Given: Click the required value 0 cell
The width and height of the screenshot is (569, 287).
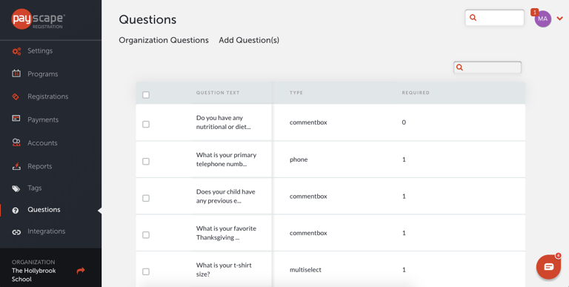Looking at the screenshot, I should [404, 122].
